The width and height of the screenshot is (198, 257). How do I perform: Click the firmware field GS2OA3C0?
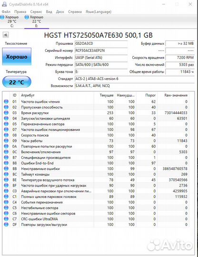[101, 44]
